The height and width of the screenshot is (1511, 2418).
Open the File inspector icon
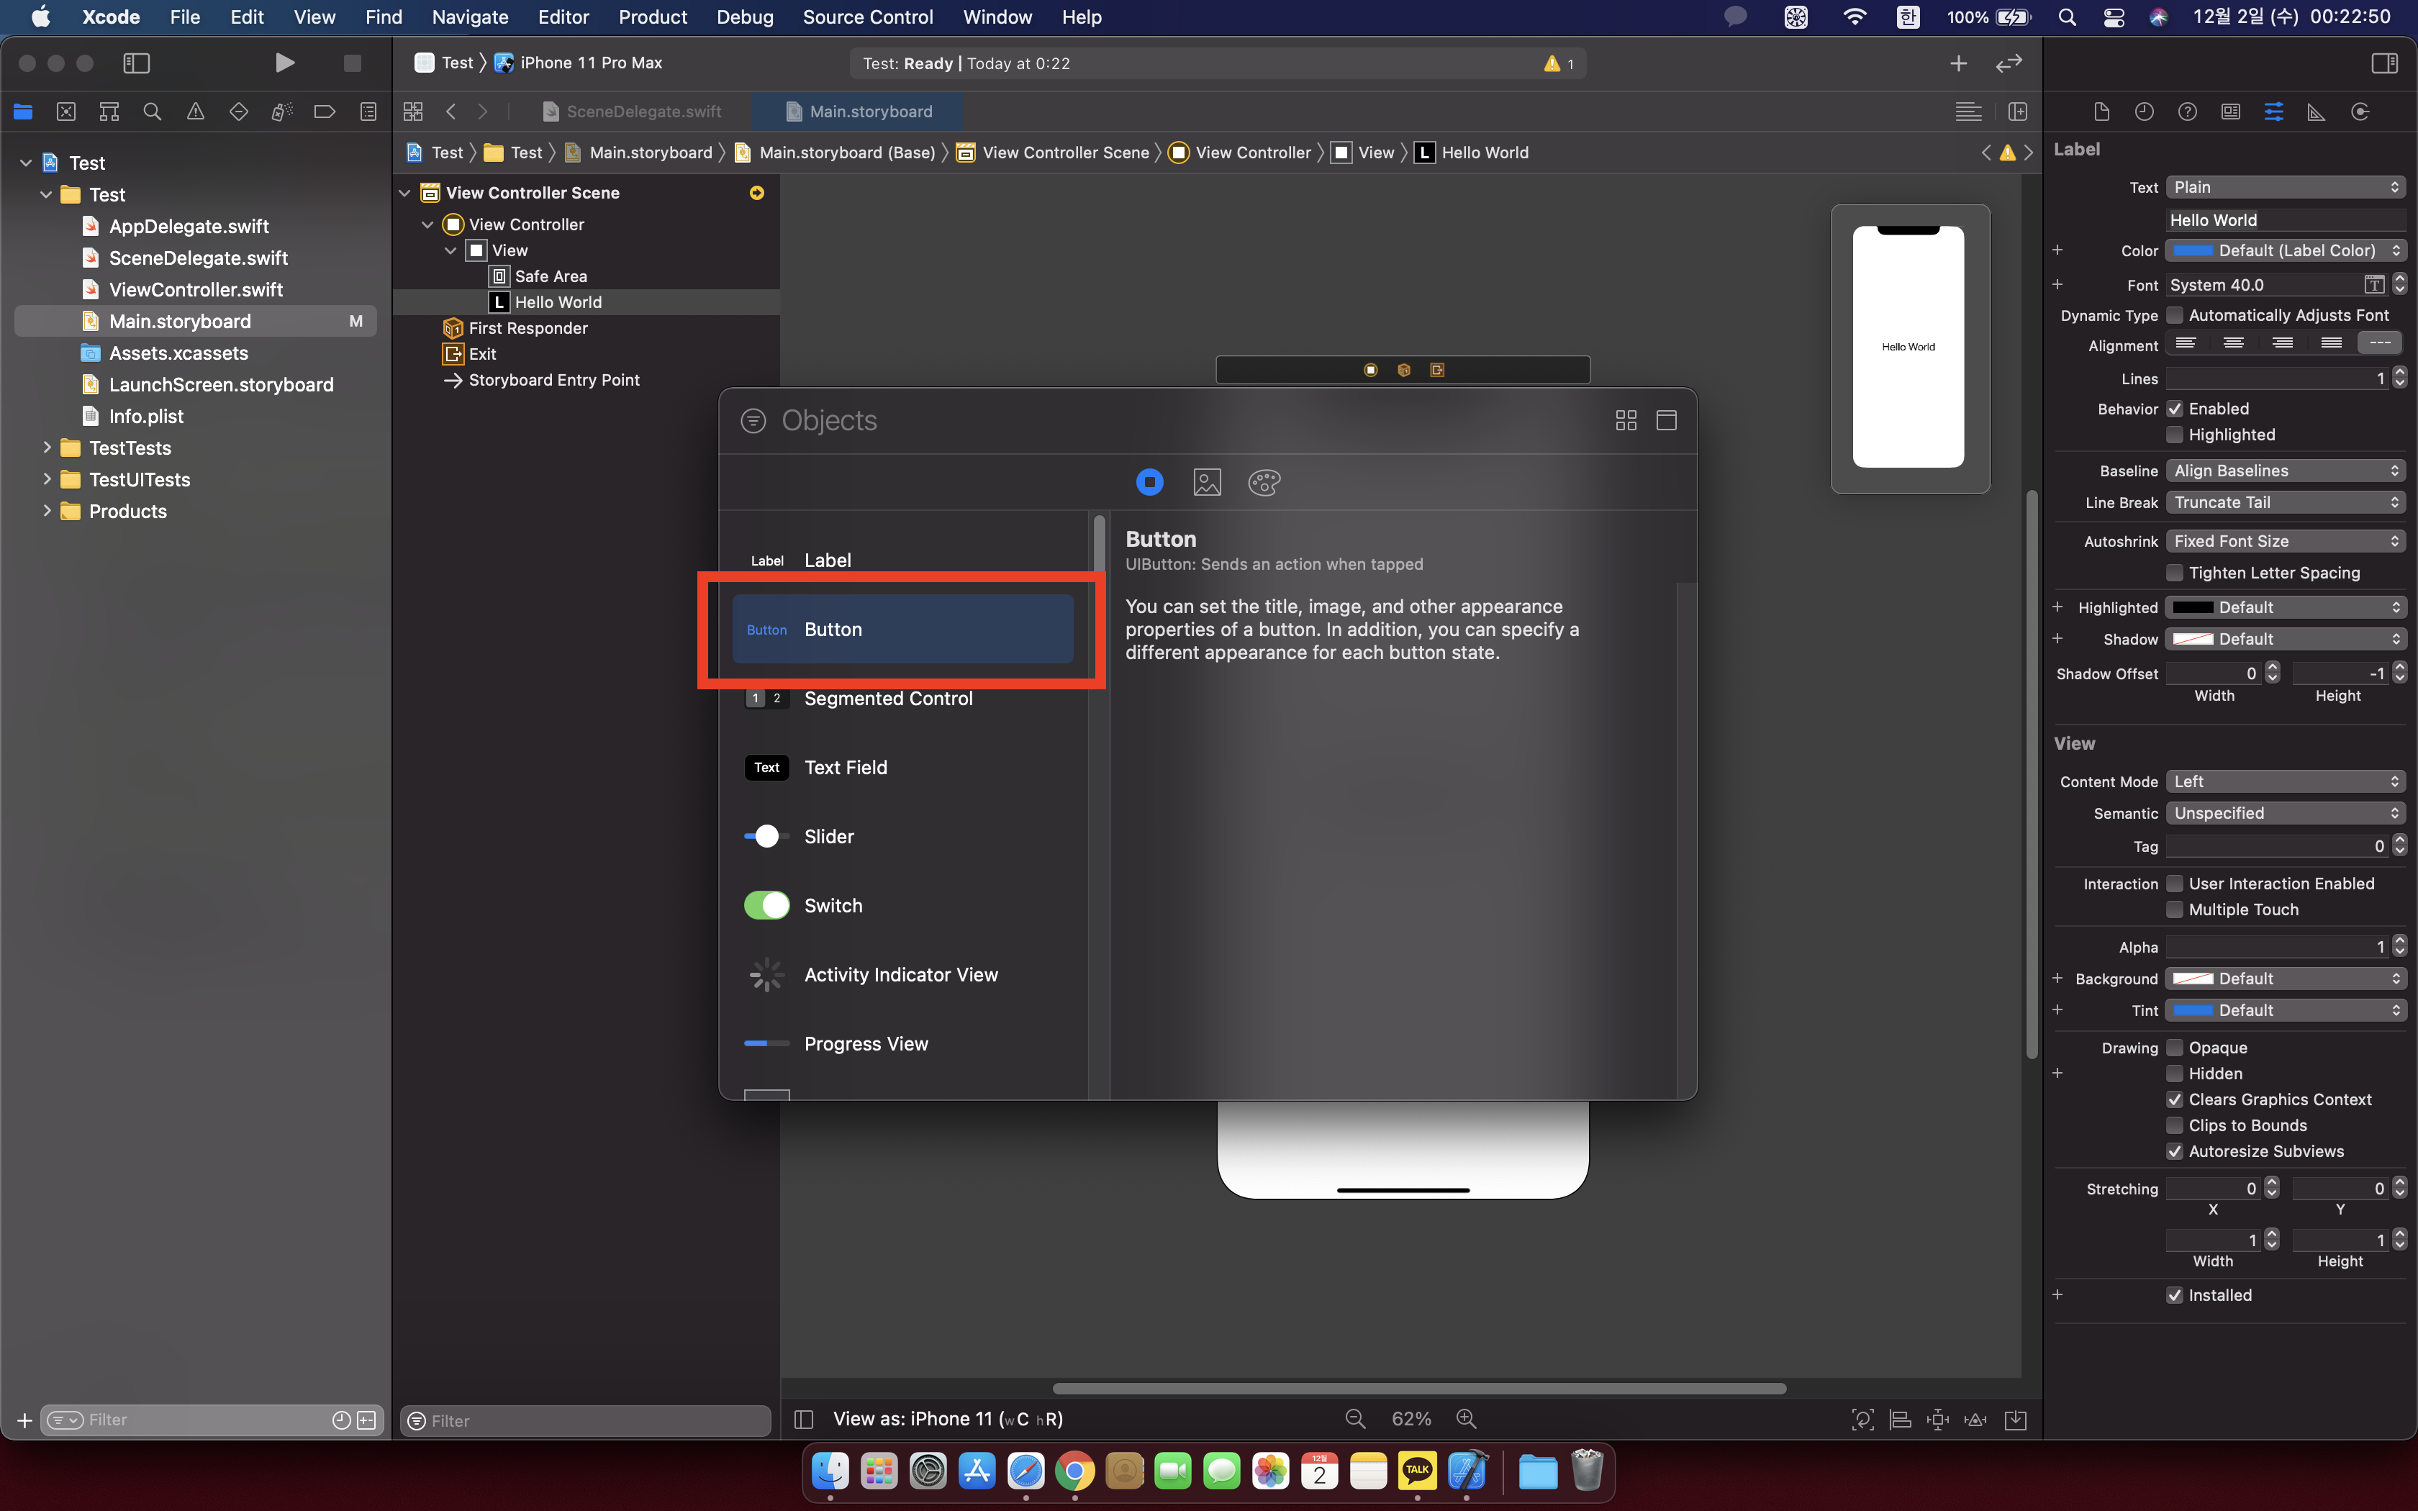coord(2101,112)
